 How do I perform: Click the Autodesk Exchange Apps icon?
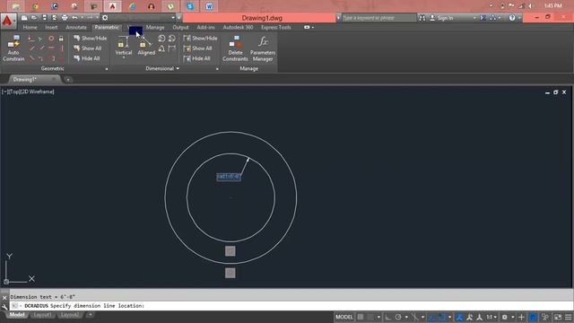tap(483, 18)
